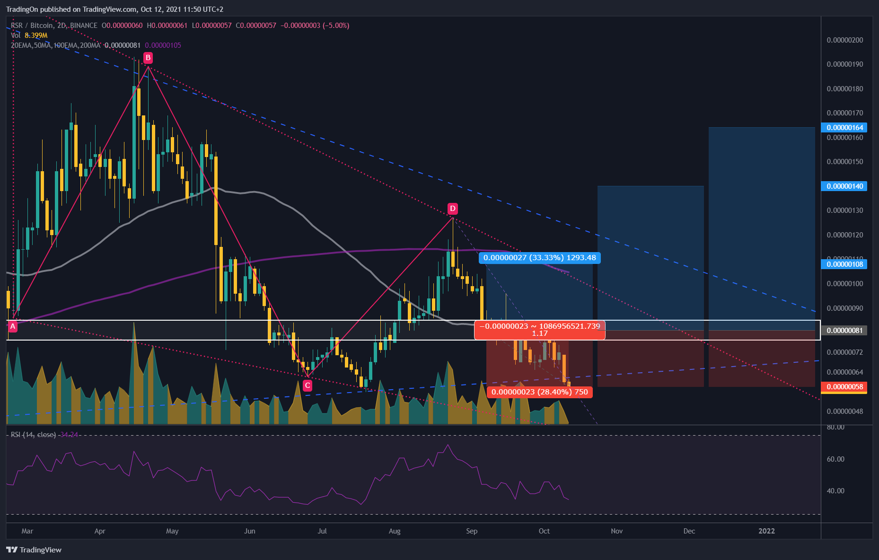Click the RSI axis value 40.00

click(835, 490)
